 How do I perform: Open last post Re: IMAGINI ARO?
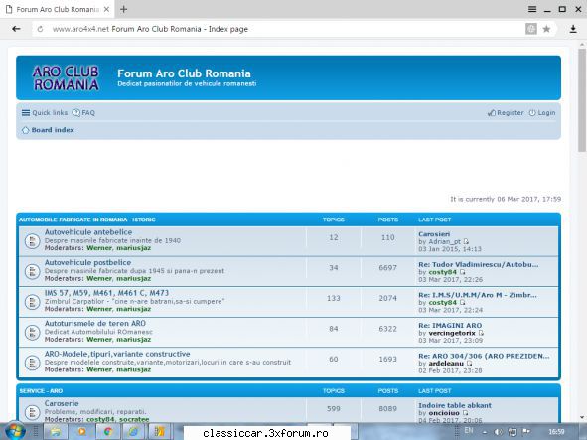point(450,325)
